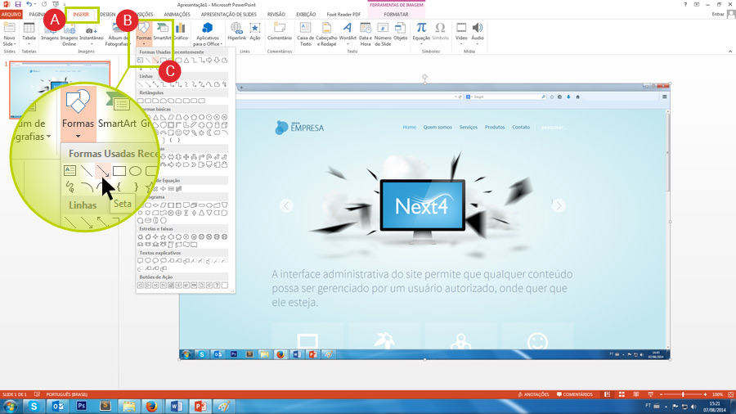Open the Inserir ribbon tab
736x414 pixels.
pos(81,14)
